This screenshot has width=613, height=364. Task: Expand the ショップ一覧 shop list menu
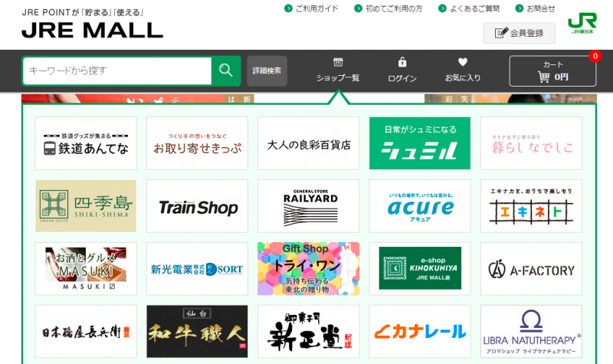pos(338,70)
